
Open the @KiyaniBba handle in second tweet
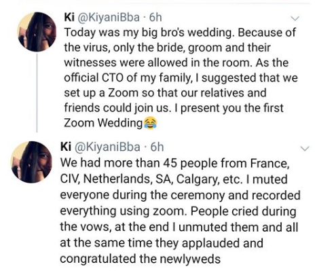pyautogui.click(x=107, y=147)
